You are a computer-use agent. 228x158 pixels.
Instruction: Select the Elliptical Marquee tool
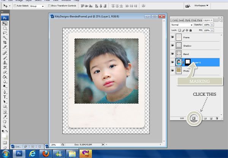point(5,28)
